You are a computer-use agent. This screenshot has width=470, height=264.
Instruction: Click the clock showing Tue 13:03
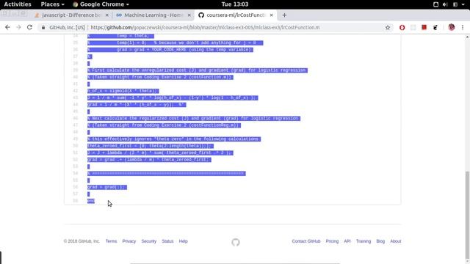235,4
